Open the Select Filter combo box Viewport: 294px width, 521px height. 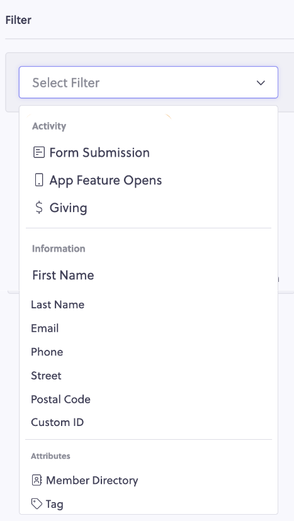coord(149,82)
